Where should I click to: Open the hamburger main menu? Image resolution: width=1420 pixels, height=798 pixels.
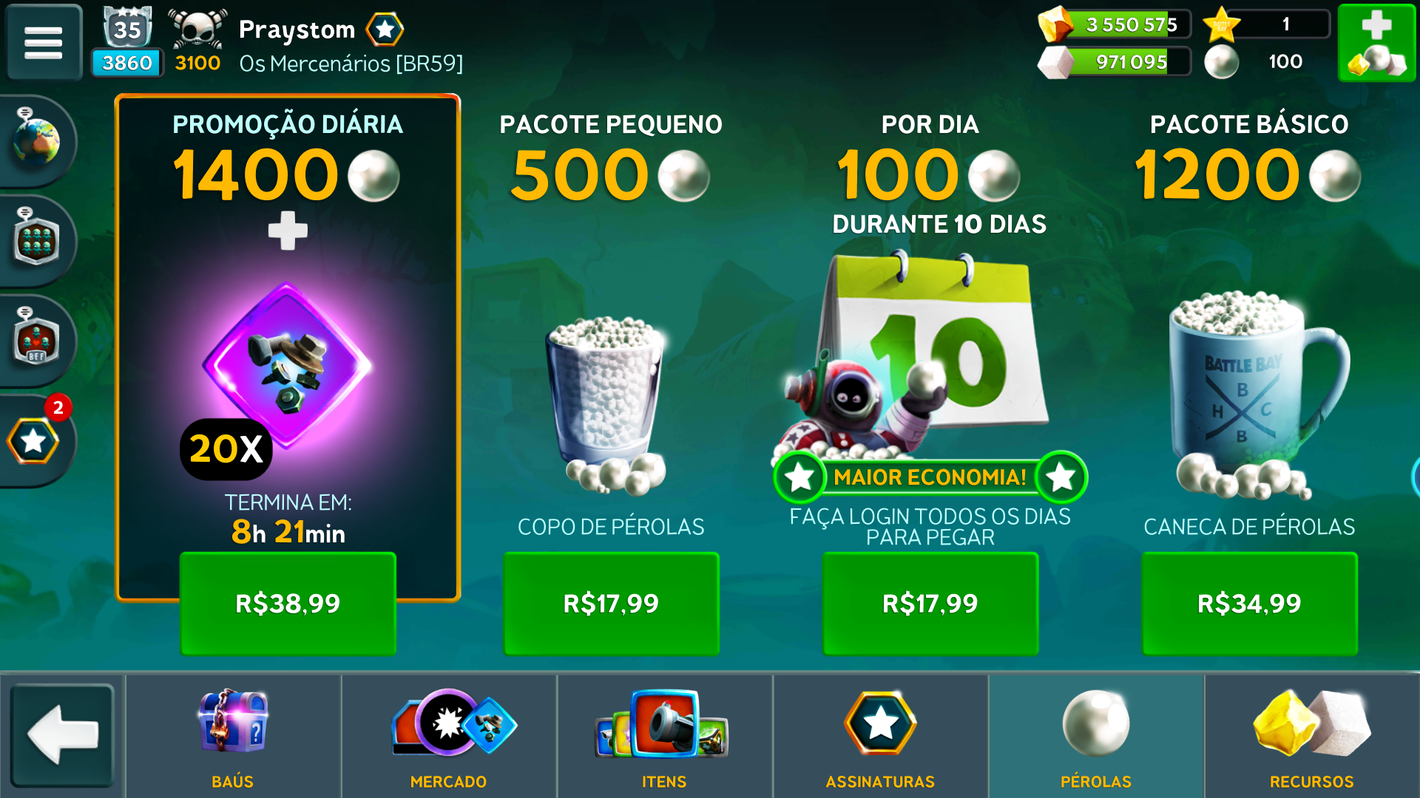(44, 42)
